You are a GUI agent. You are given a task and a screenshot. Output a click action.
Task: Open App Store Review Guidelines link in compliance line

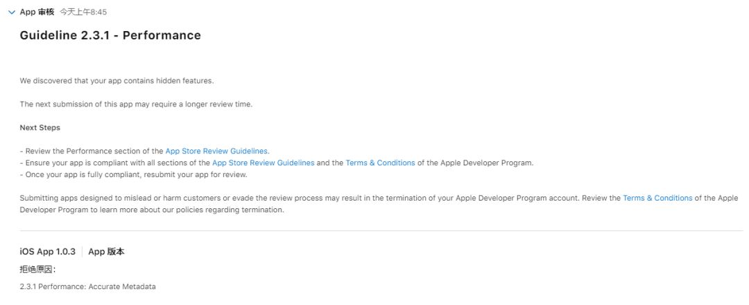point(264,163)
